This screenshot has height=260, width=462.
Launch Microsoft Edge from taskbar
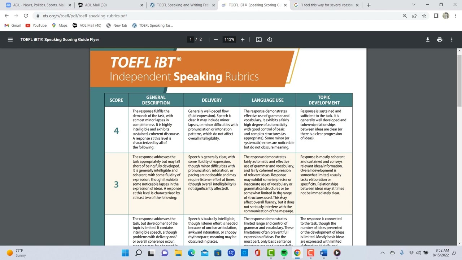pyautogui.click(x=191, y=253)
